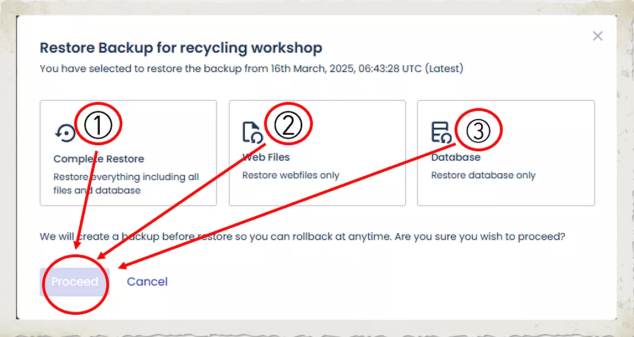Click the "Restore webfiles only" description
The width and height of the screenshot is (634, 337).
(291, 175)
